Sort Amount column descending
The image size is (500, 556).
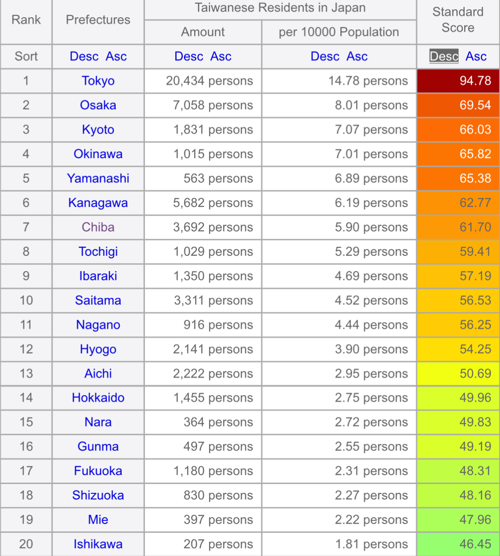pos(189,56)
